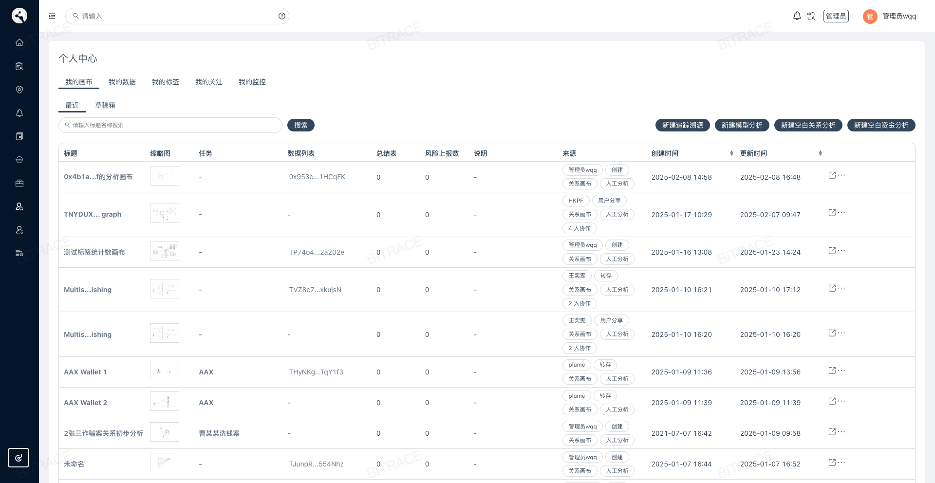Image resolution: width=935 pixels, height=483 pixels.
Task: Open thumbnail of 测试标签统计数画布
Action: click(x=165, y=251)
